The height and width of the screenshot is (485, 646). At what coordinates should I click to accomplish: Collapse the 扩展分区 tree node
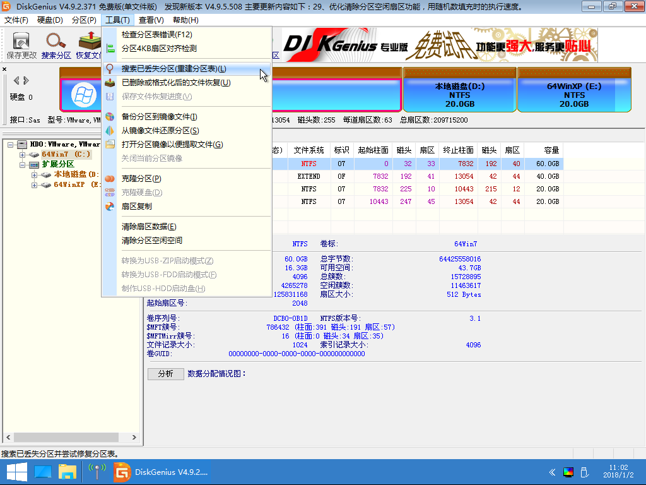23,165
